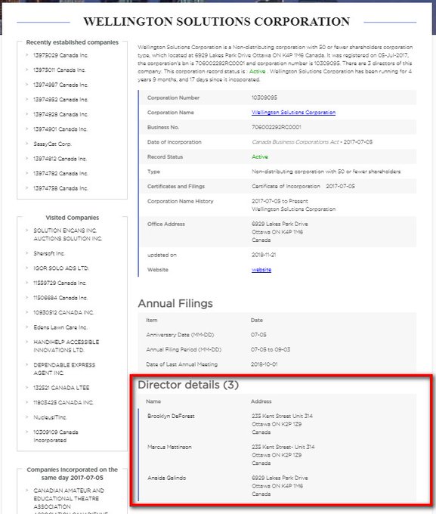Viewport: 436px width, 514px height.
Task: Open 13975011 Canada Inc. listing
Action: [x=60, y=70]
